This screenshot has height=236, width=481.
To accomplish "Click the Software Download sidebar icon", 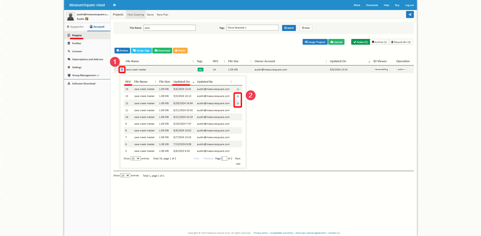I will pyautogui.click(x=69, y=84).
